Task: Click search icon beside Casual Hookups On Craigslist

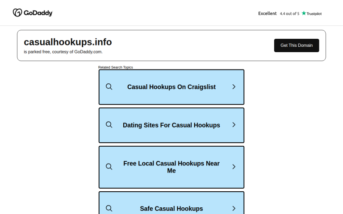Action: click(x=109, y=86)
